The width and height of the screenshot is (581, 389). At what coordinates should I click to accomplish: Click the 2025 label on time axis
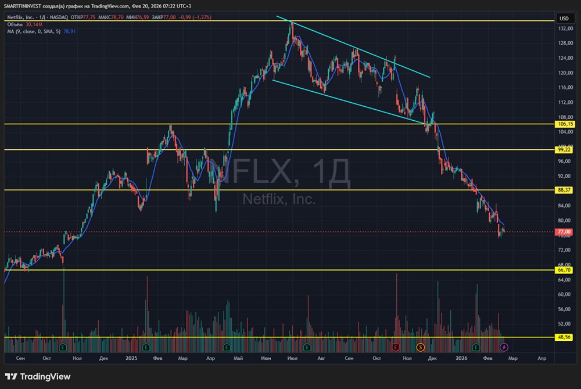coord(131,358)
